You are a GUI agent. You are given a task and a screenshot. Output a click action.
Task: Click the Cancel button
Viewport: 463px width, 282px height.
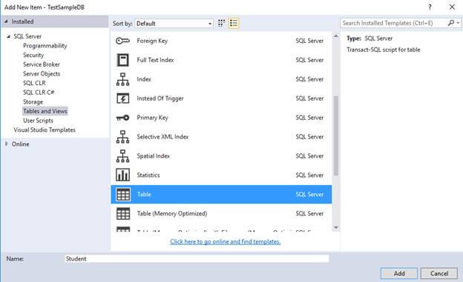[439, 273]
